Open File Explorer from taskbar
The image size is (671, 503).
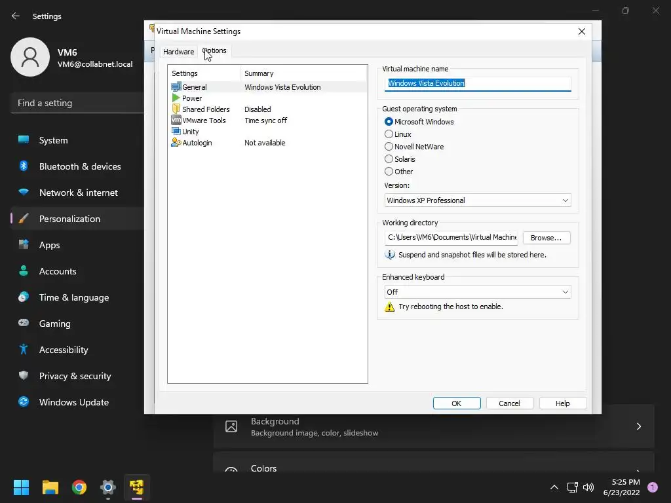coord(50,487)
